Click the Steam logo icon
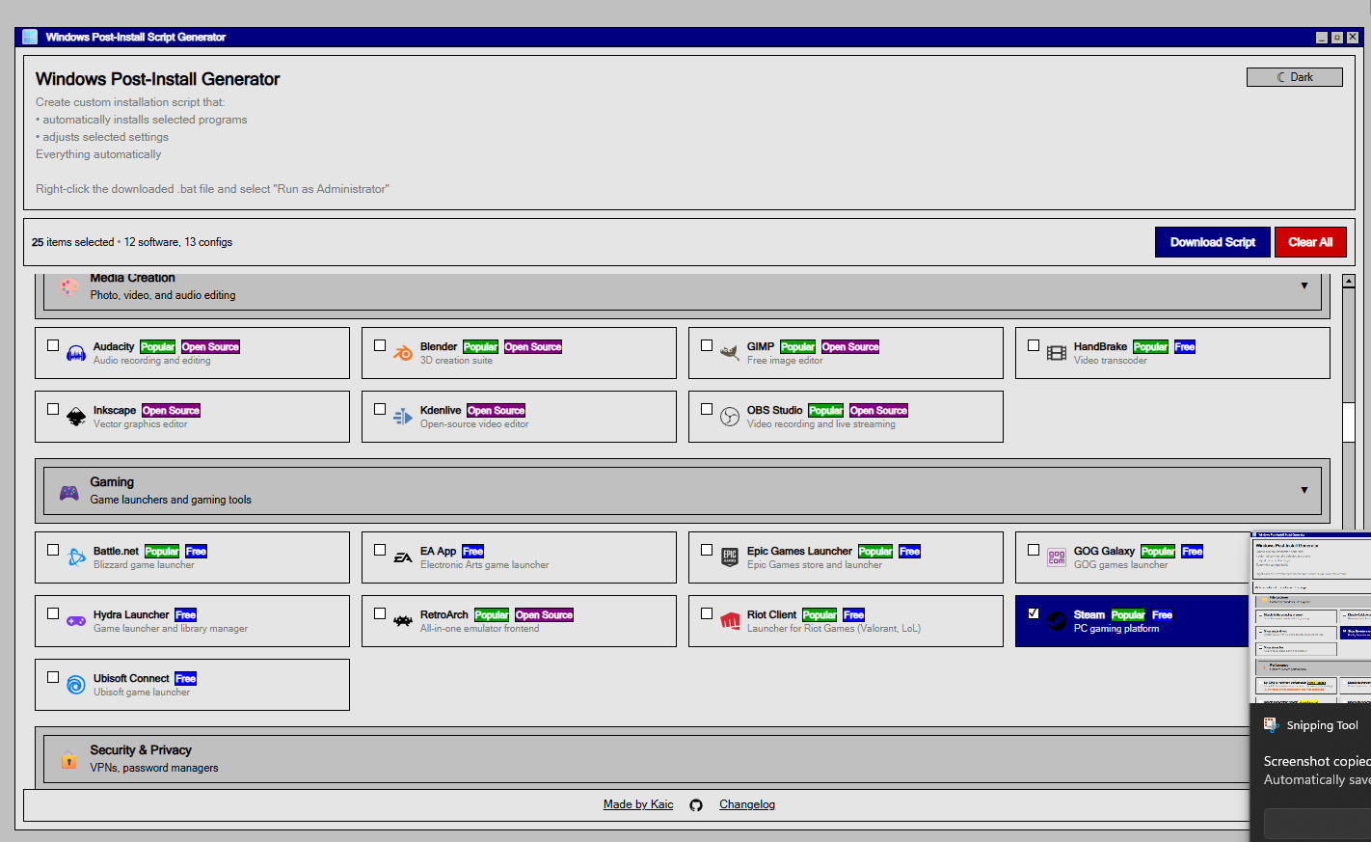Screen dimensions: 1371x842 (x=1057, y=621)
